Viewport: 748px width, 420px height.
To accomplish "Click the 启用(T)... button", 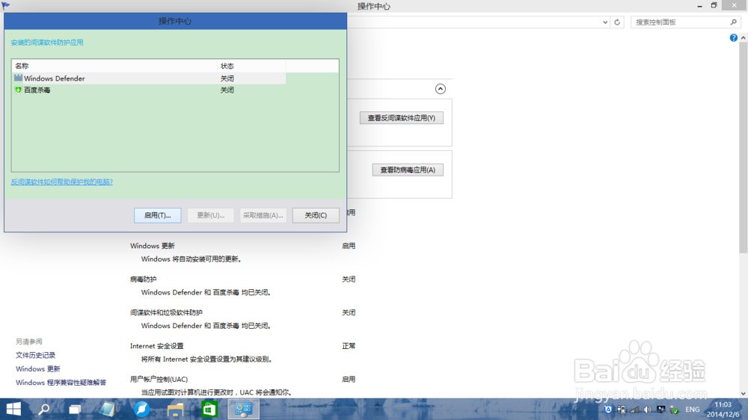I will tap(157, 215).
